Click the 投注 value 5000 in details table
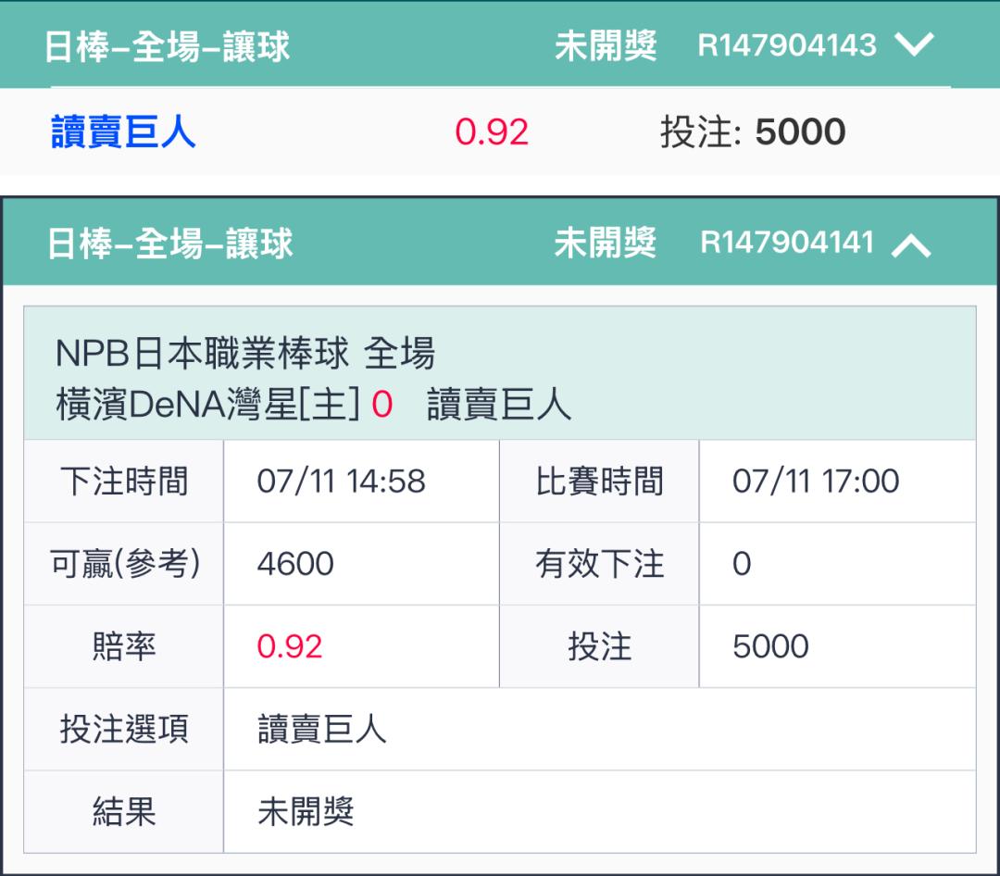 point(770,646)
